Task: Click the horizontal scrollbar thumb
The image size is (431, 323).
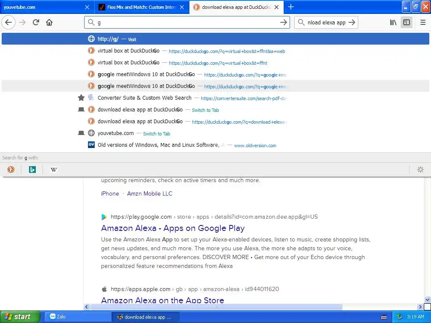Action: tap(216, 307)
